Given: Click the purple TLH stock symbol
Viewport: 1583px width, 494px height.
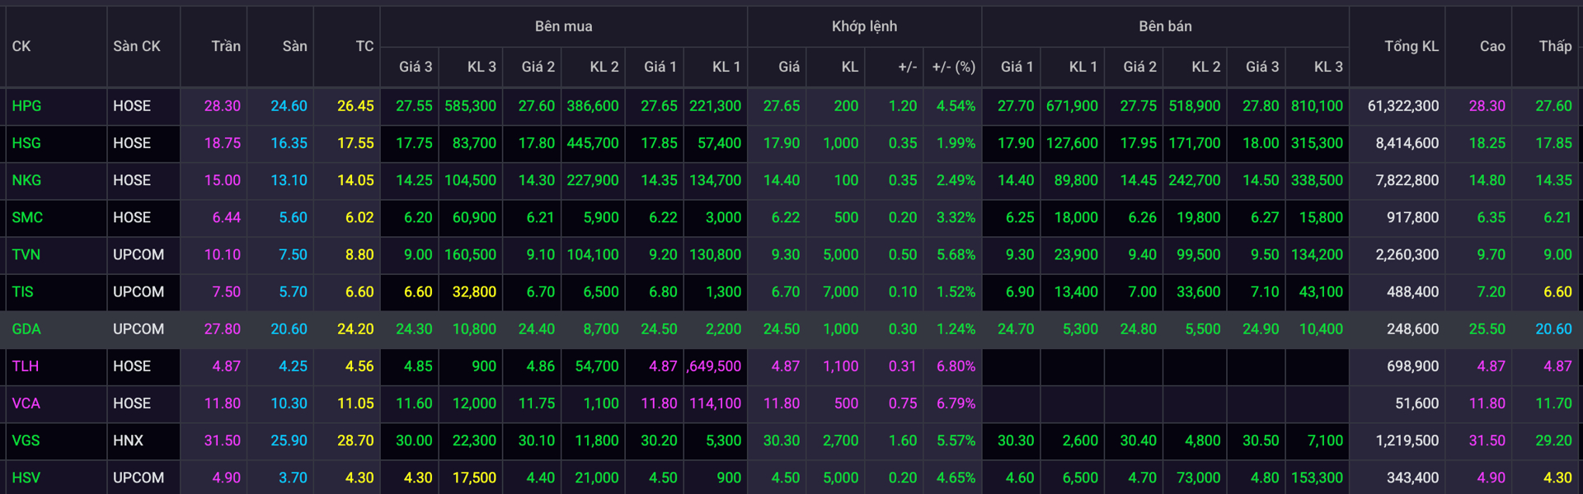Looking at the screenshot, I should [x=26, y=366].
